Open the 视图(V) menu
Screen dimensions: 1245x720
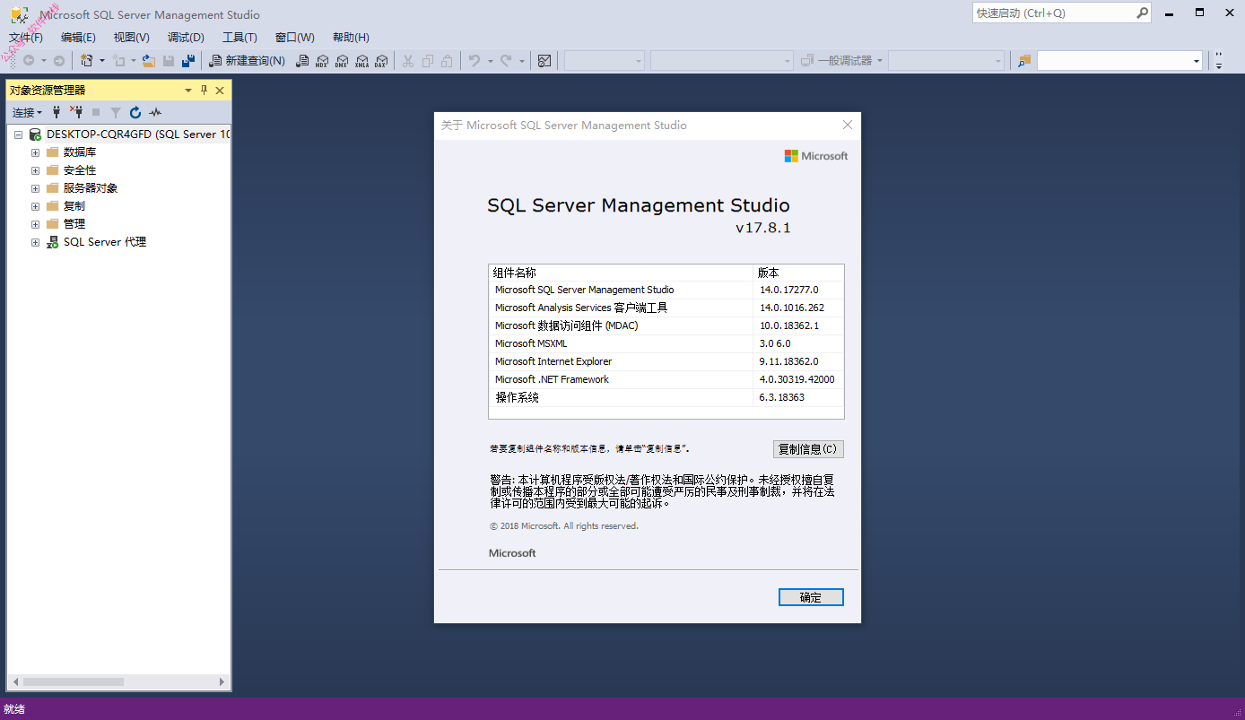pyautogui.click(x=132, y=38)
